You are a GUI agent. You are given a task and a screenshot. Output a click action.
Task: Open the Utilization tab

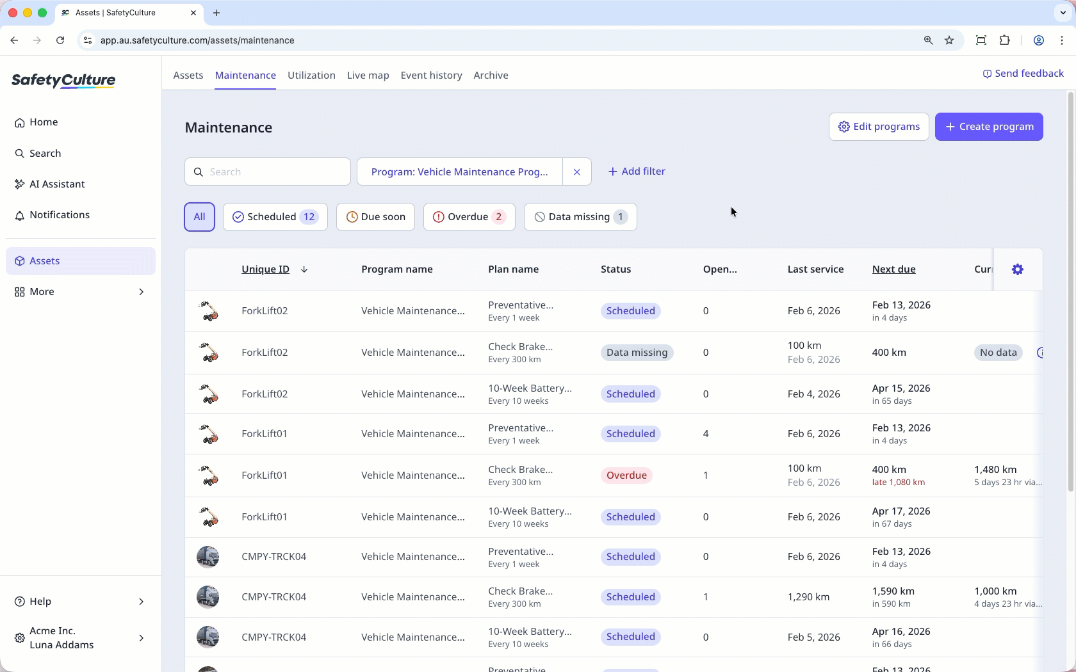coord(311,76)
